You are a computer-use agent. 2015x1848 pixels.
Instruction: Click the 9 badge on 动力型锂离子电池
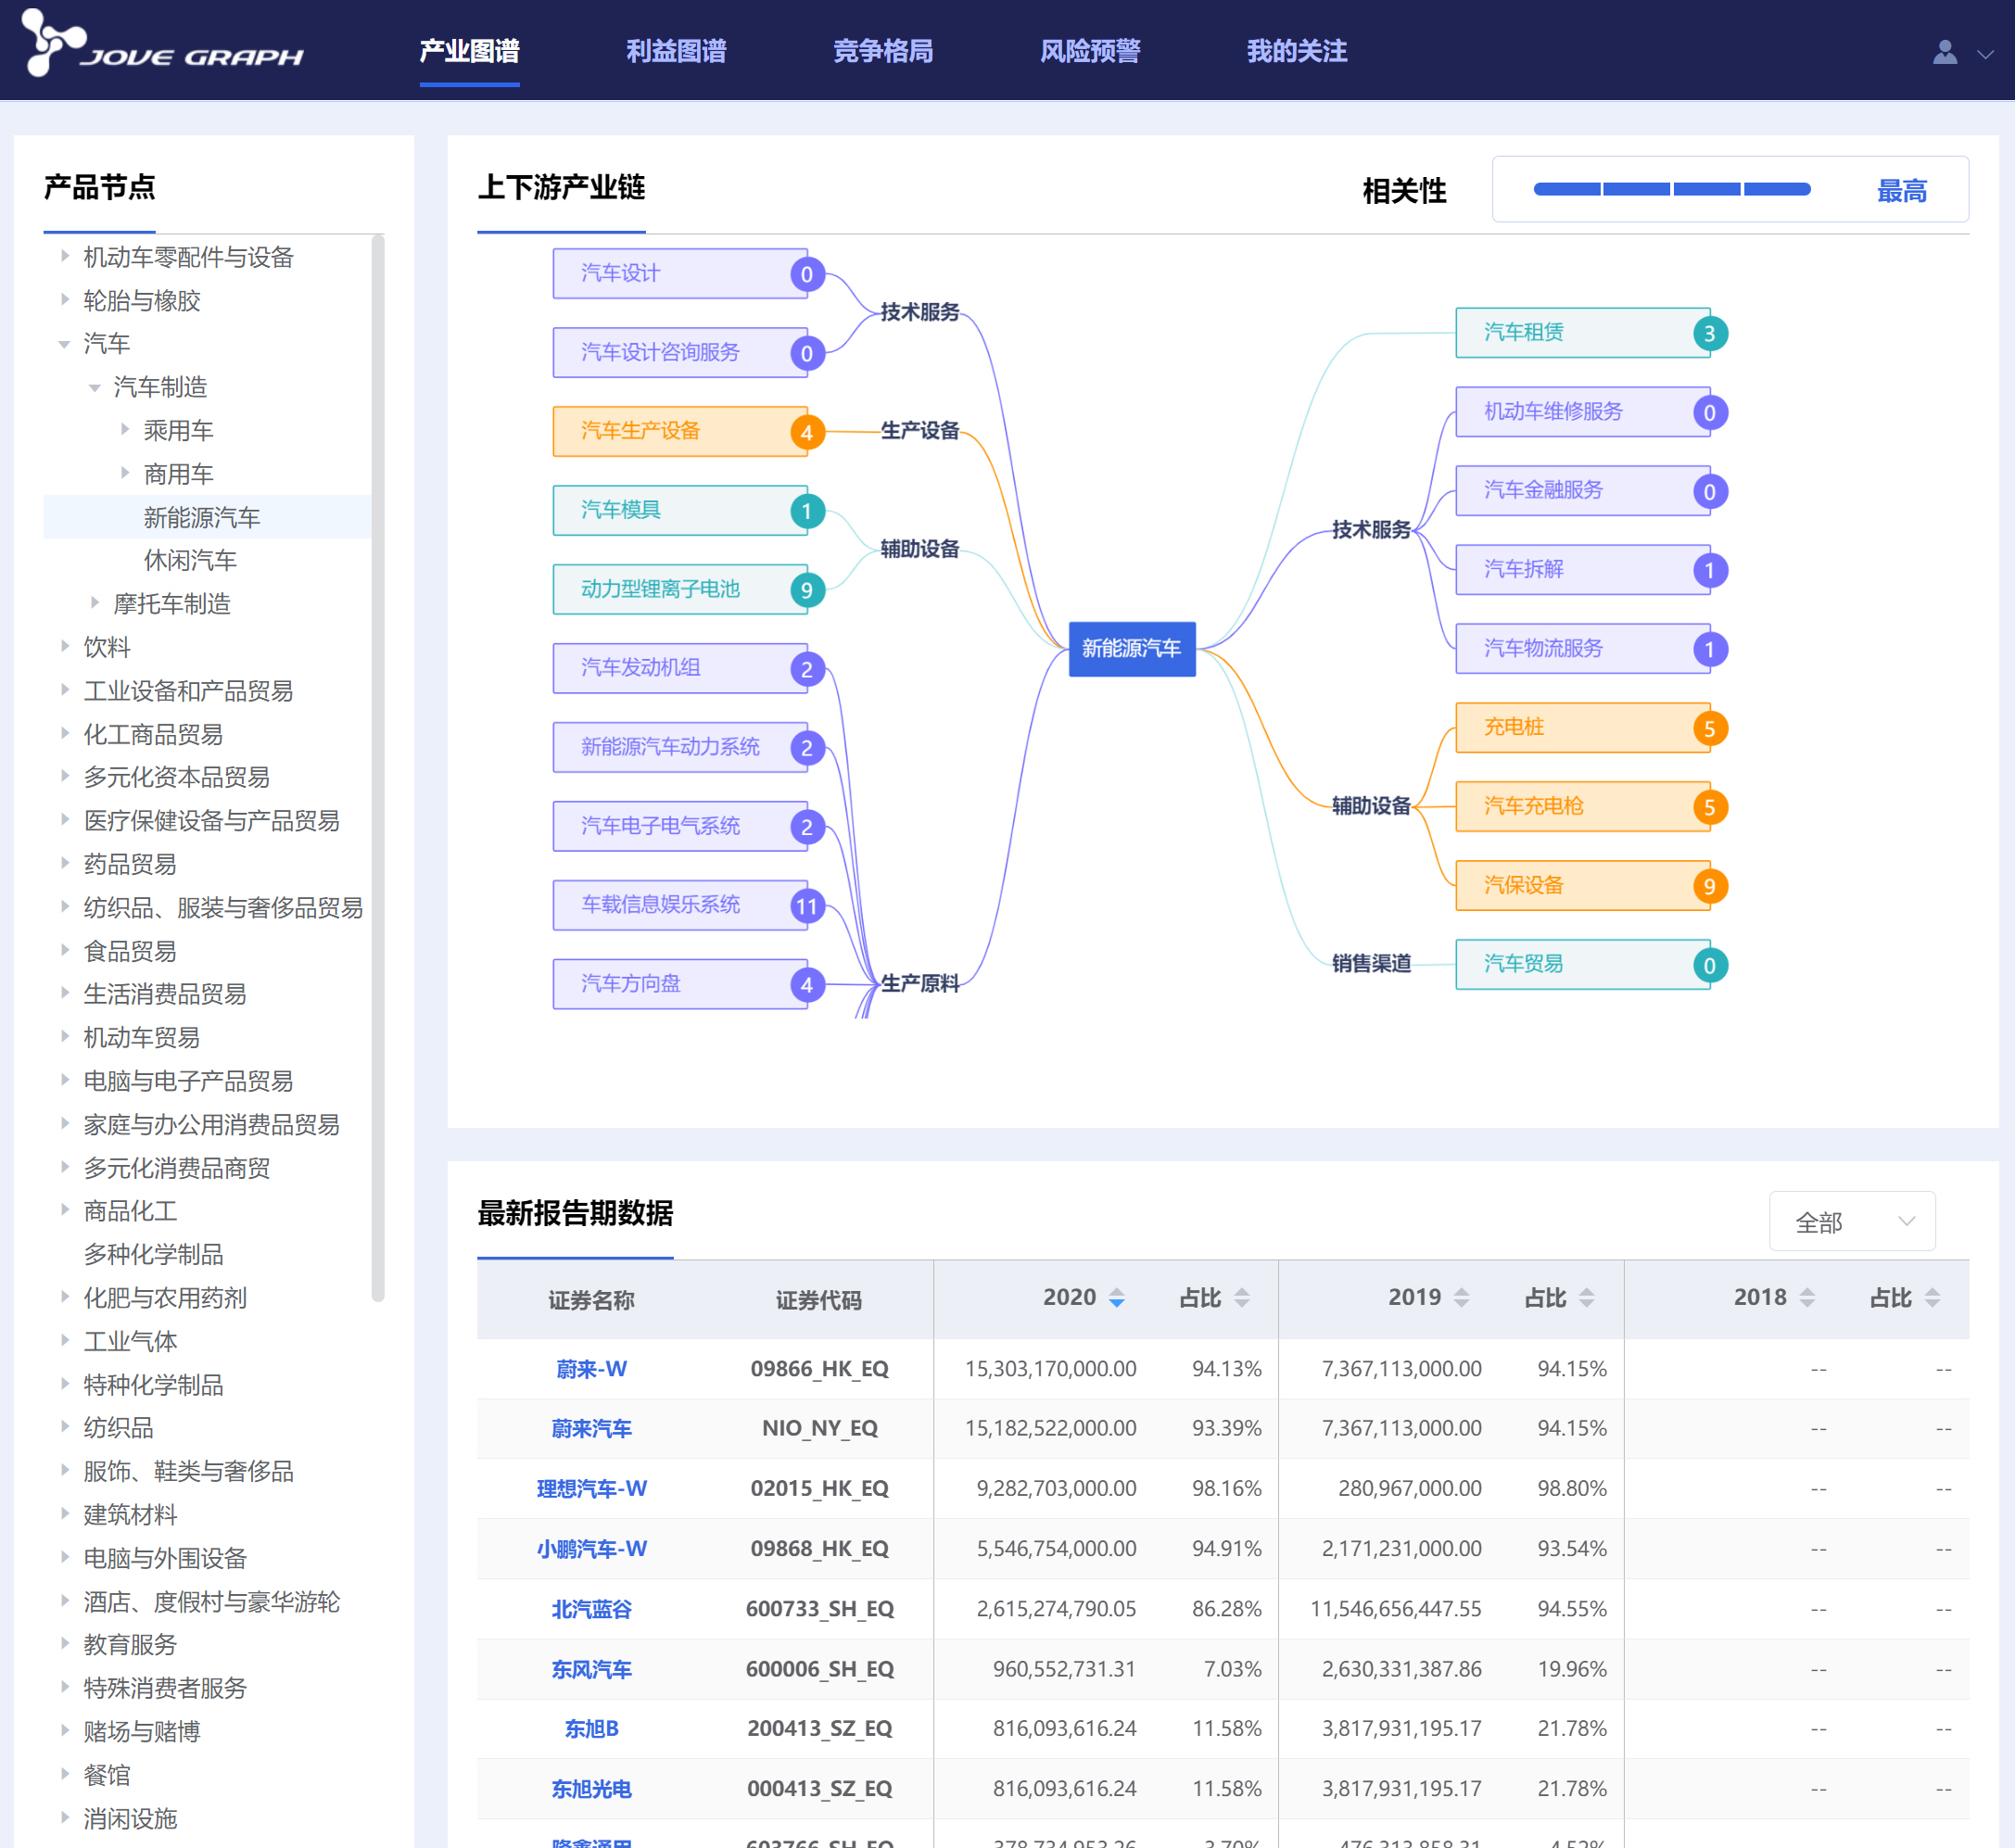807,590
